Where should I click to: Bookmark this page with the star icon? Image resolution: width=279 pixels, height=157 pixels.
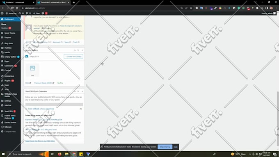[x=191, y=8]
